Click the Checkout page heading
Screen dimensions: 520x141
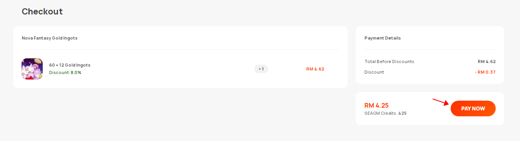42,11
